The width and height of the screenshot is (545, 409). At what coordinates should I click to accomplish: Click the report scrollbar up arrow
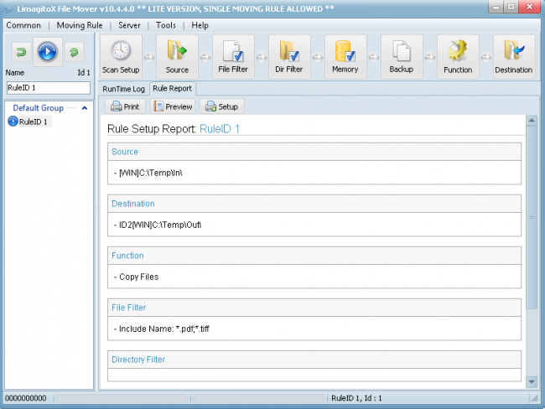[x=531, y=121]
